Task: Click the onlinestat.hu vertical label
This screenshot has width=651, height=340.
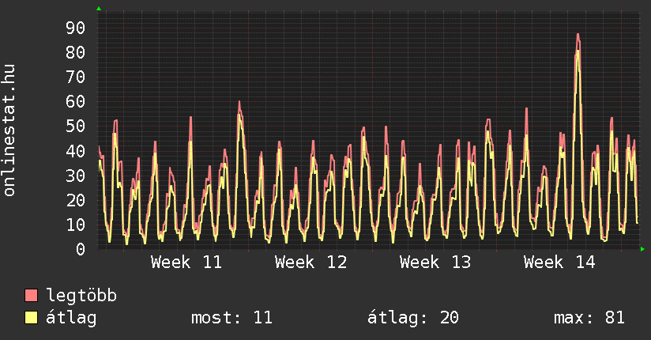Action: pyautogui.click(x=10, y=130)
